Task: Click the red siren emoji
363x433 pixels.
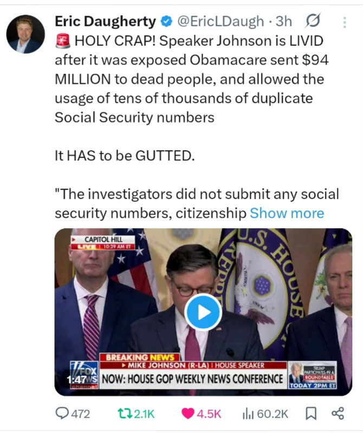Action: (x=63, y=41)
